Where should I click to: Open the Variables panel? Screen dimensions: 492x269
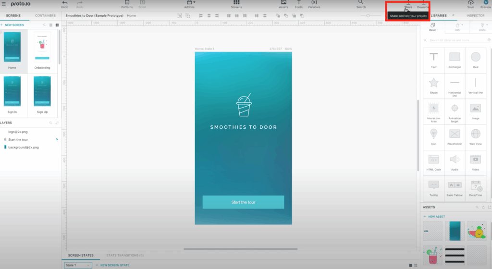(314, 3)
